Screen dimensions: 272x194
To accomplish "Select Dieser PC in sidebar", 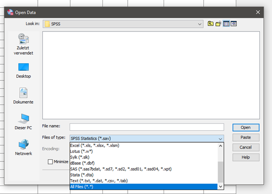I will [x=23, y=121].
